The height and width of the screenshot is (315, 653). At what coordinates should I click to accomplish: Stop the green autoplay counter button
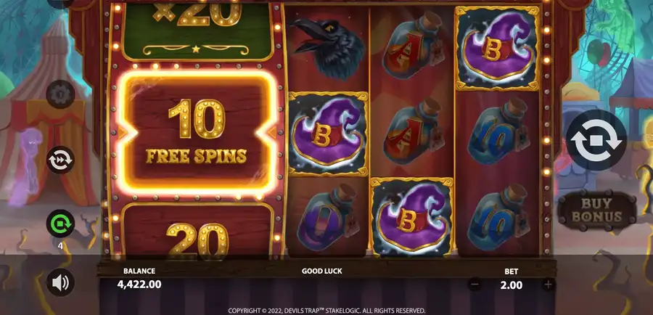pos(60,224)
